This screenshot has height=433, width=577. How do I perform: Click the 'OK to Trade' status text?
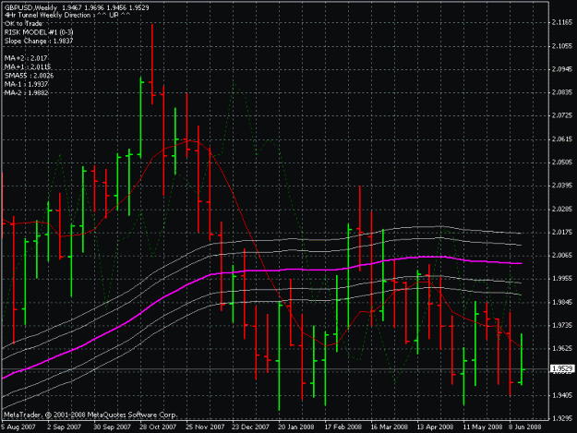[24, 24]
